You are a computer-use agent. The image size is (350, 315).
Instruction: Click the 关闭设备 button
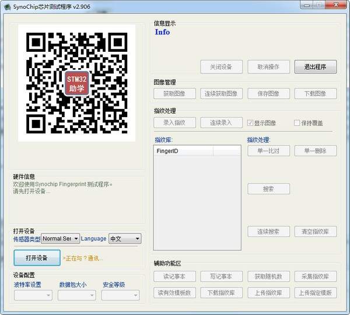pos(221,67)
